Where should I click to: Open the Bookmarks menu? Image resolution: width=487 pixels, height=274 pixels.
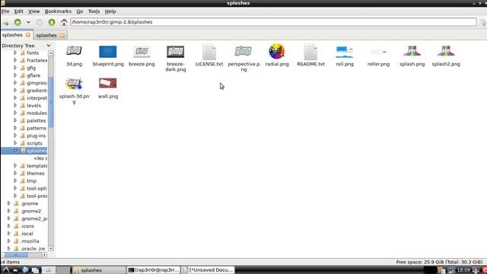point(58,11)
